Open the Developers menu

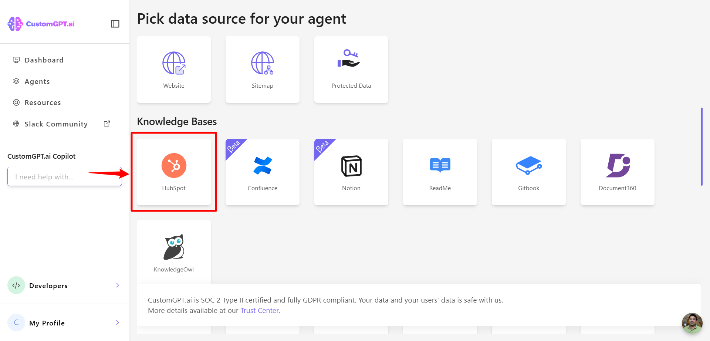pos(65,285)
